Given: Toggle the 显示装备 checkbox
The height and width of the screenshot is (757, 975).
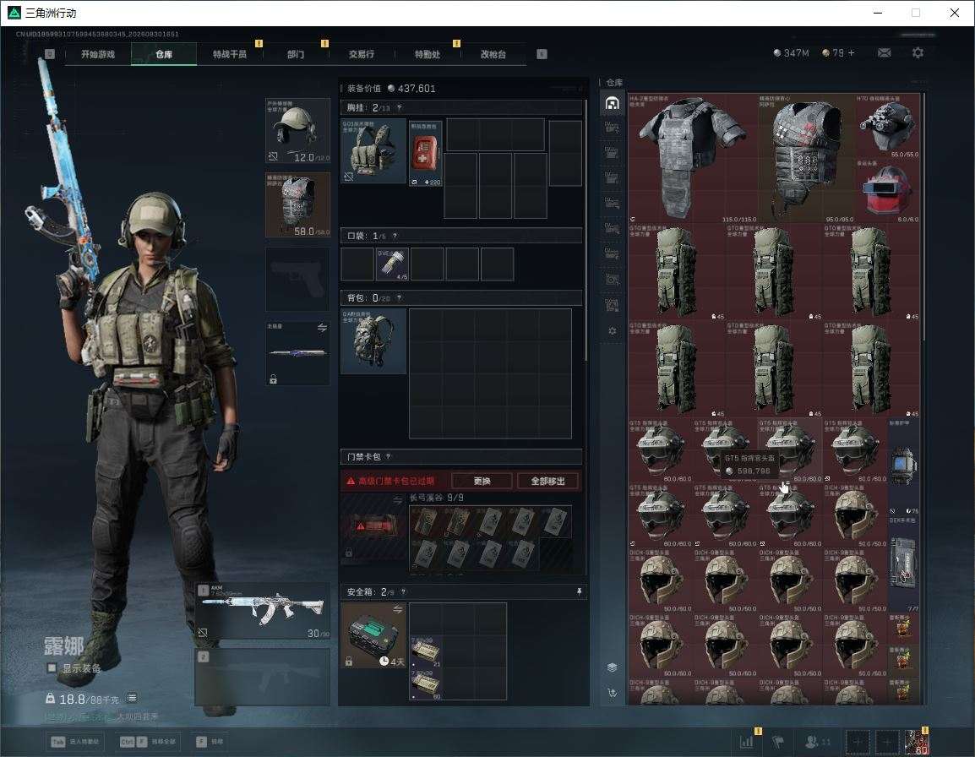Looking at the screenshot, I should click(x=52, y=667).
